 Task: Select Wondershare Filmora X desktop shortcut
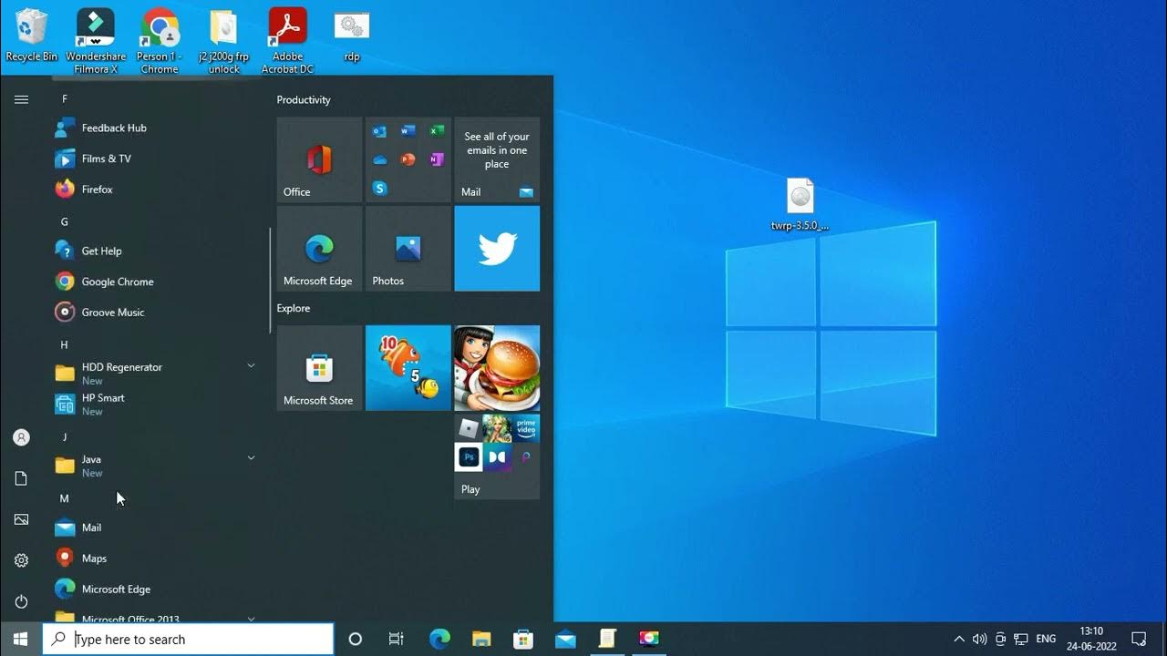(x=96, y=41)
